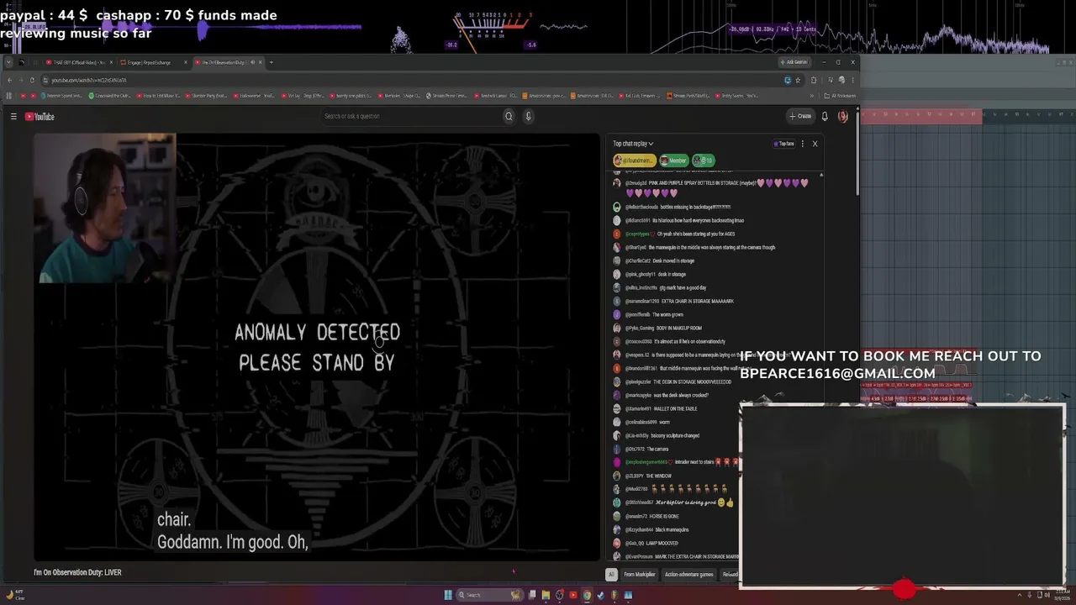Screen dimensions: 1076x605
Task: Open live chat options three-dot menu
Action: pyautogui.click(x=802, y=144)
